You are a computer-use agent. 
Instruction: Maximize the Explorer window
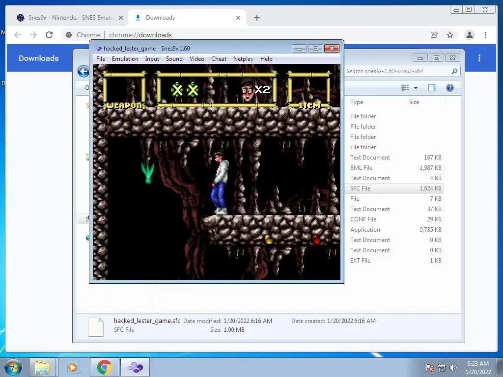436,58
